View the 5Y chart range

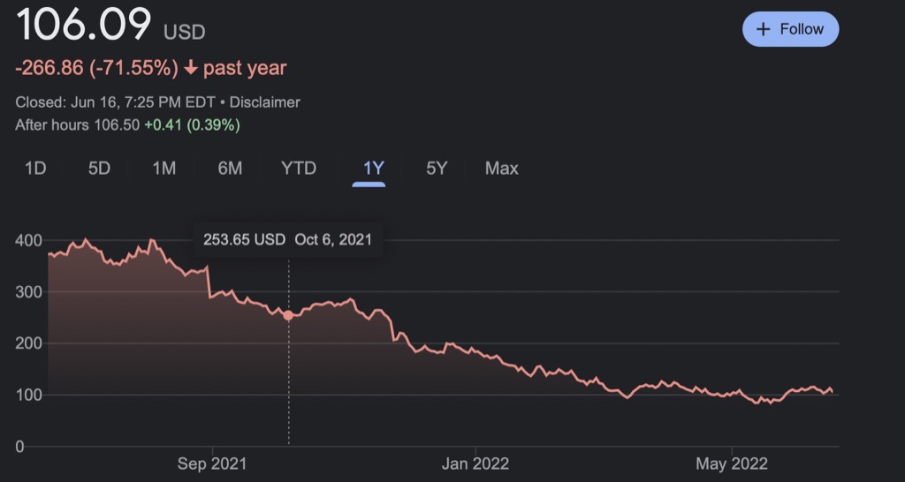(x=437, y=168)
